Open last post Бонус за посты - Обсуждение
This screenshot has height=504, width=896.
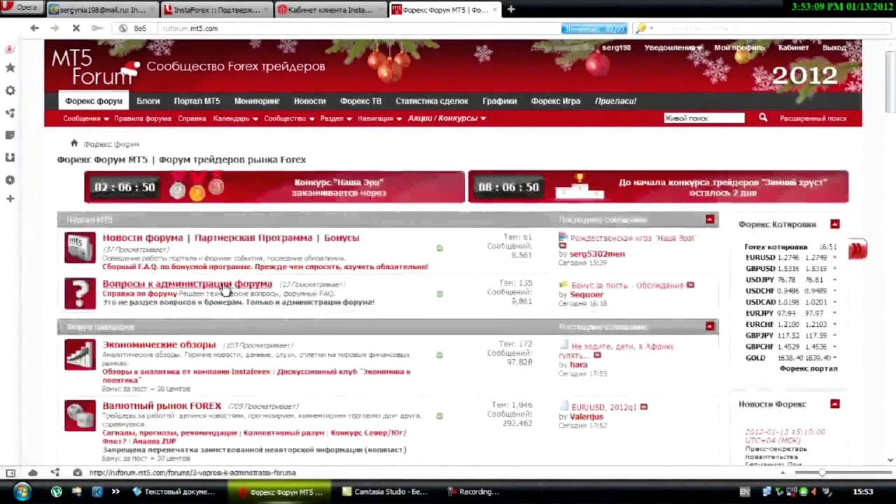pos(627,286)
